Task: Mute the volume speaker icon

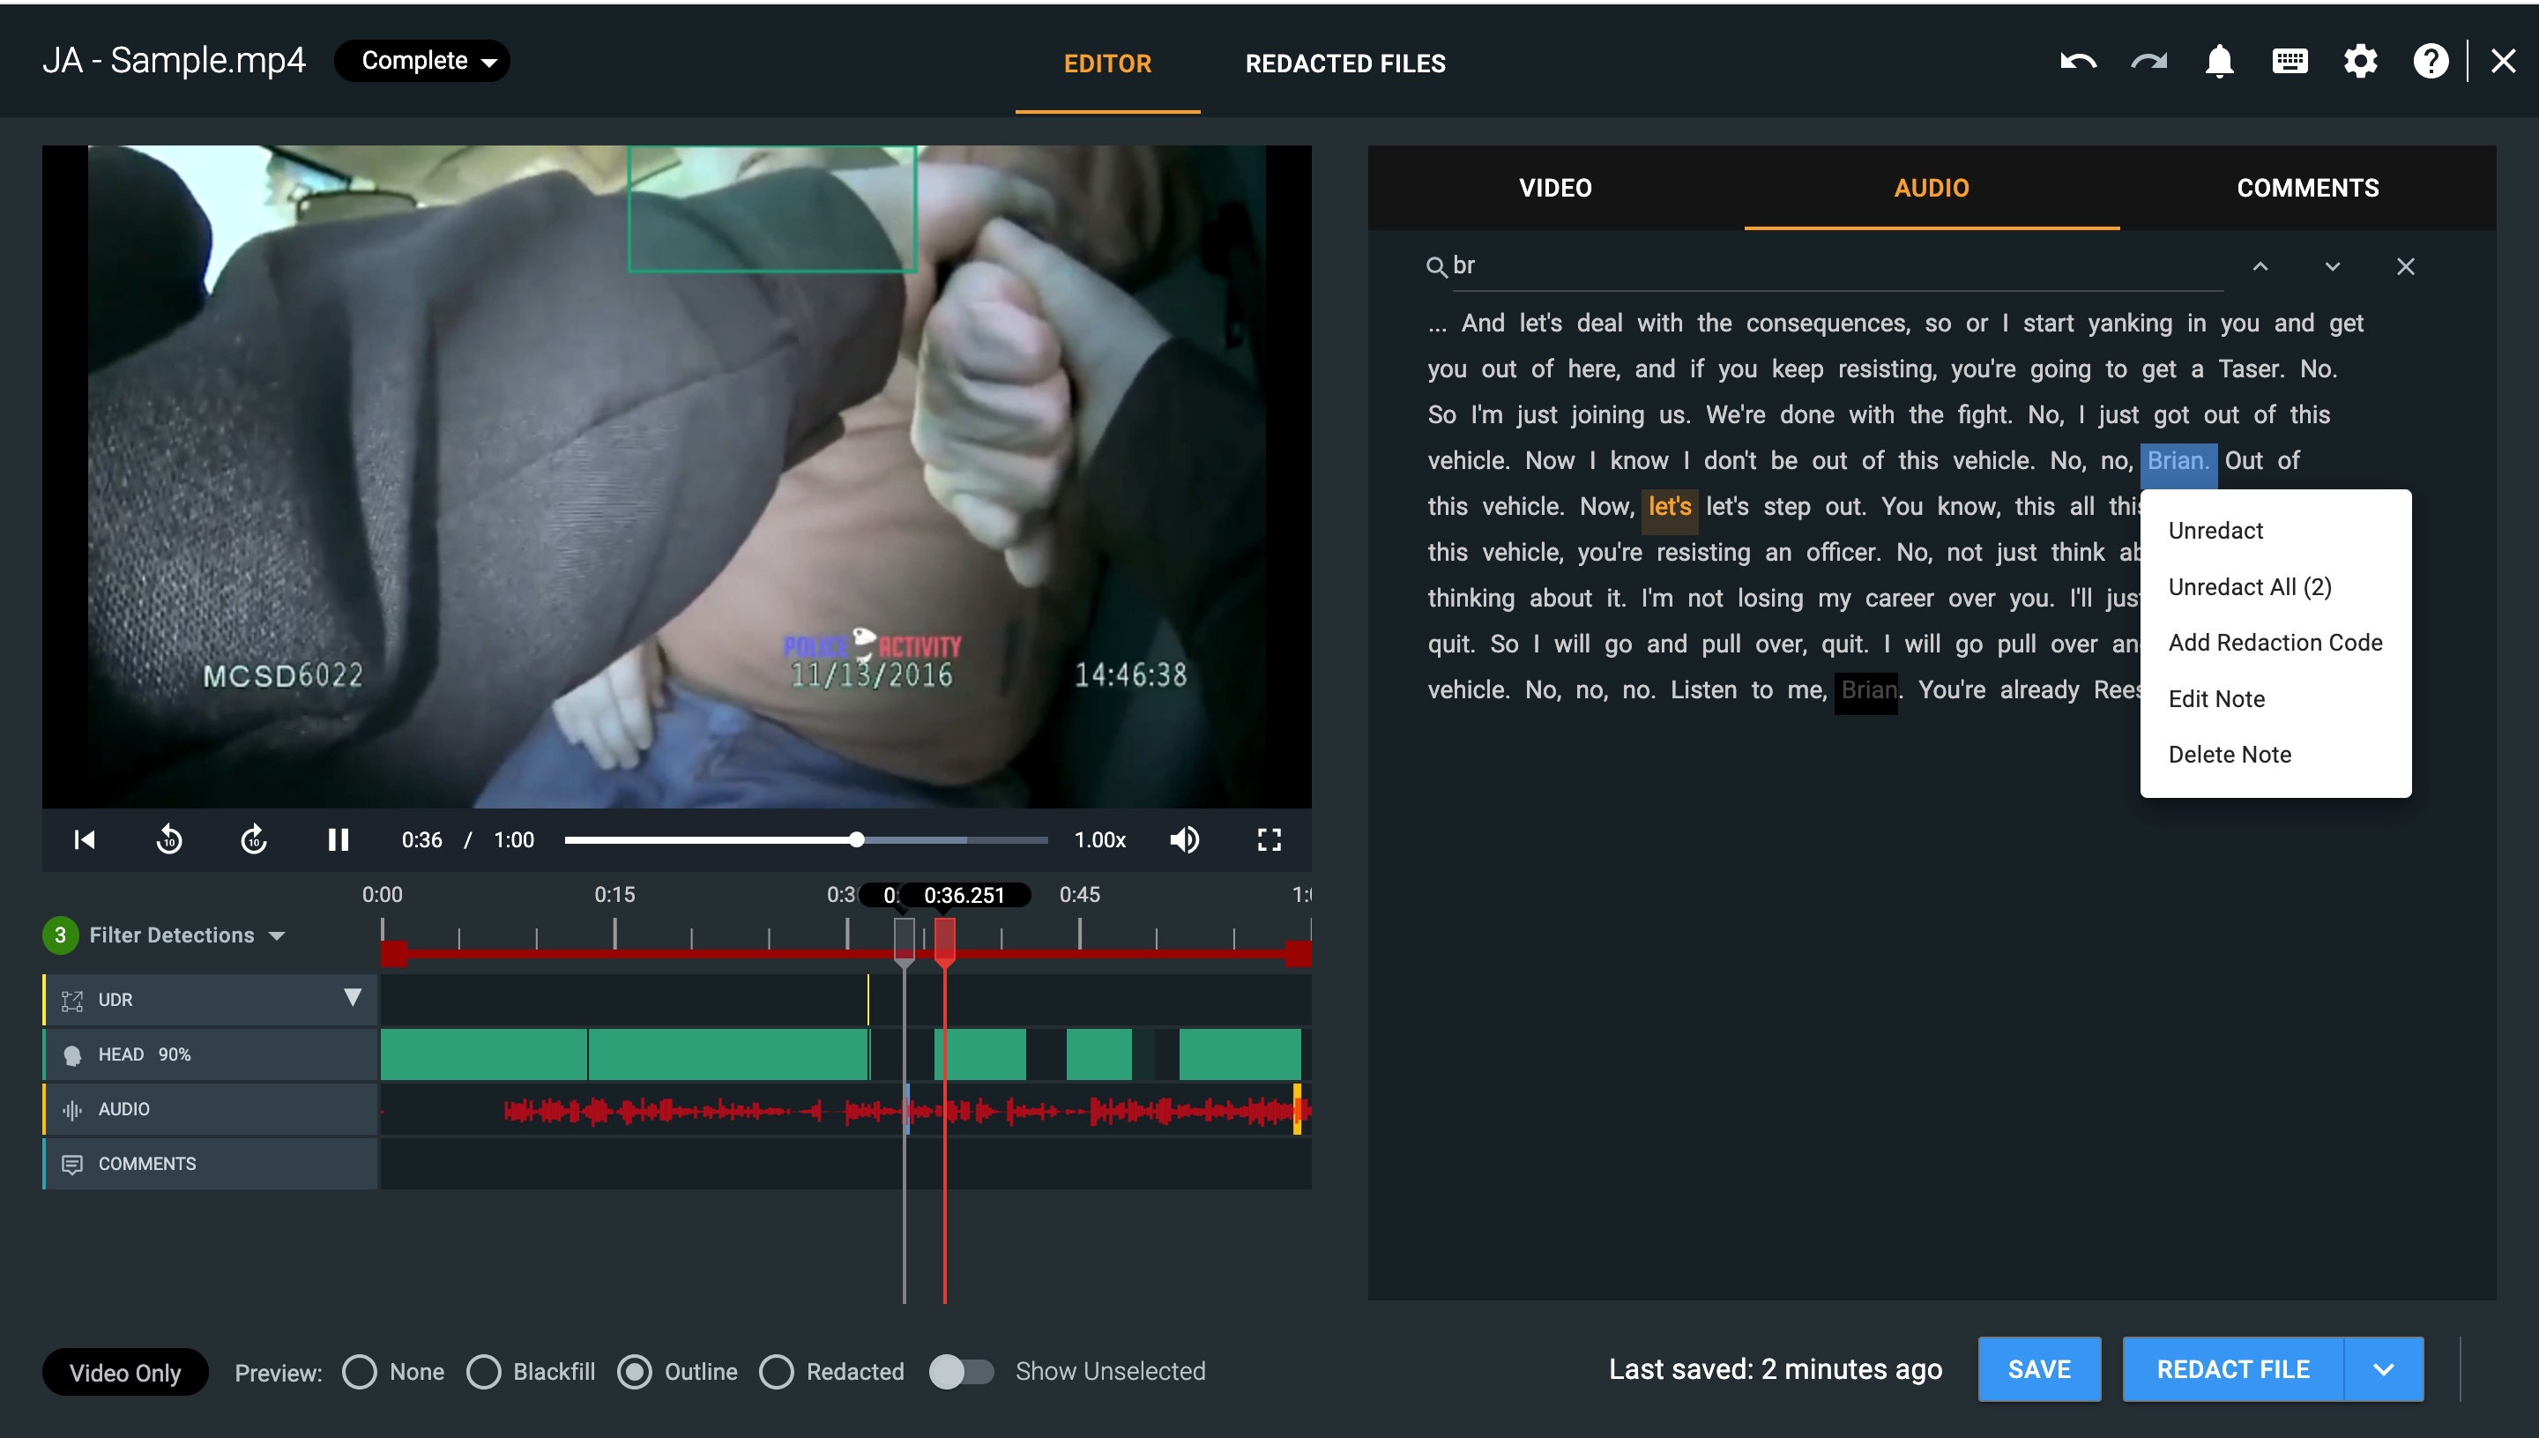Action: 1184,839
